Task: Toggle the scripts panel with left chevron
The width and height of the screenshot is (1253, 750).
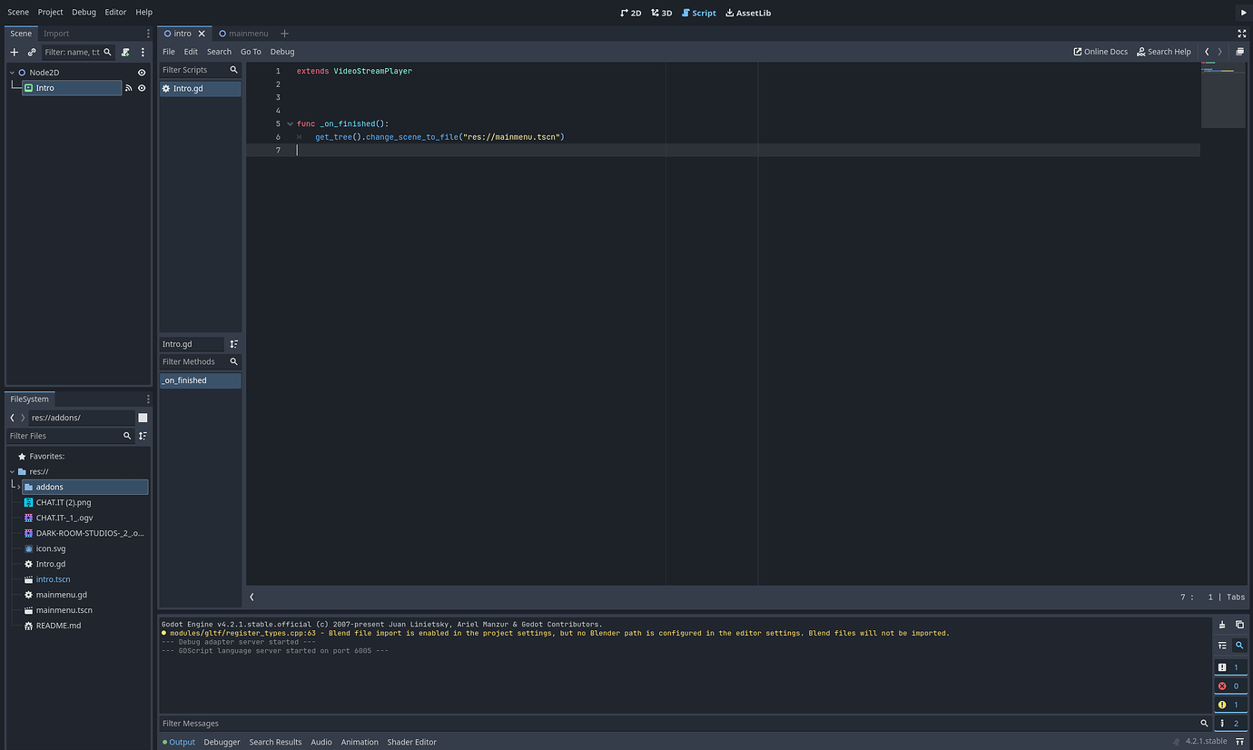Action: coord(252,597)
